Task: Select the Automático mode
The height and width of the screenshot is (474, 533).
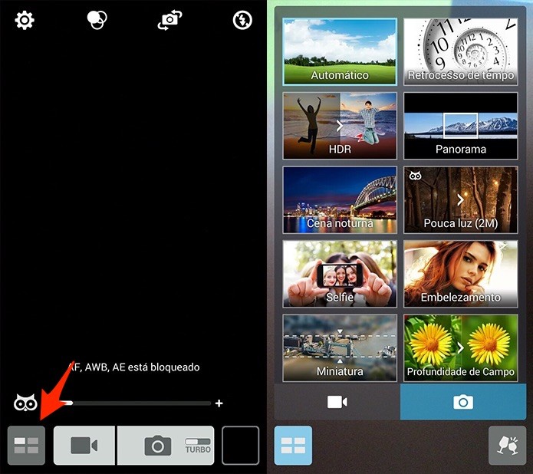Action: click(x=340, y=51)
